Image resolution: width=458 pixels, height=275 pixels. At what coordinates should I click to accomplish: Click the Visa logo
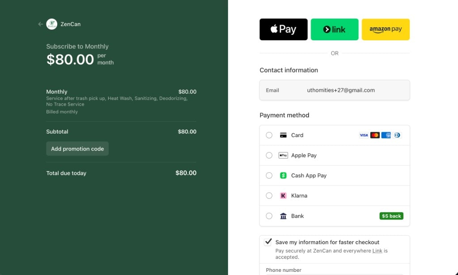364,135
